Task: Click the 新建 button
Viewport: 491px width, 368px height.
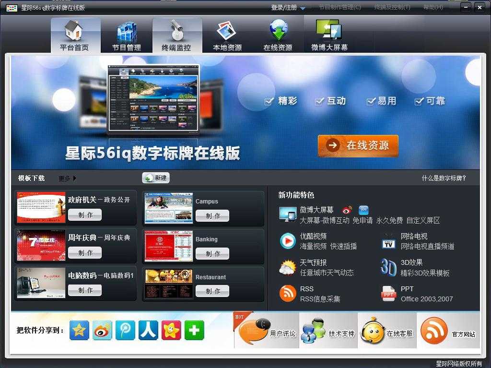Action: (x=156, y=178)
